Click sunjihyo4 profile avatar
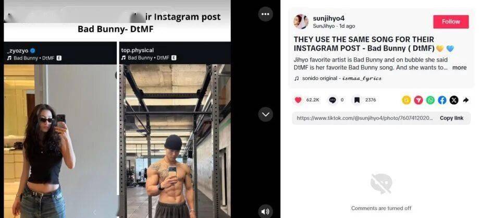The image size is (482, 218). 301,21
